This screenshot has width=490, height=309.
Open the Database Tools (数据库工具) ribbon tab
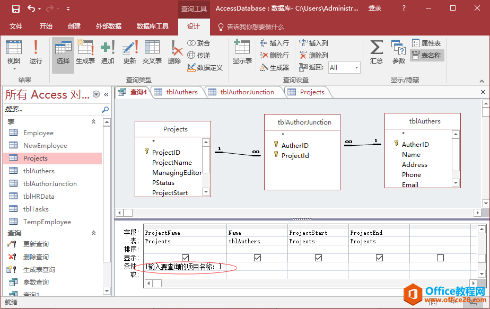tap(153, 27)
